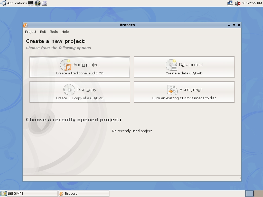Screen dimensions: 263x197
Task: Open the Project menu
Action: (31, 32)
